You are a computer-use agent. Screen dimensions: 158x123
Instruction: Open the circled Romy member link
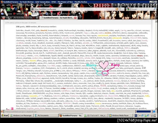click(x=99, y=73)
